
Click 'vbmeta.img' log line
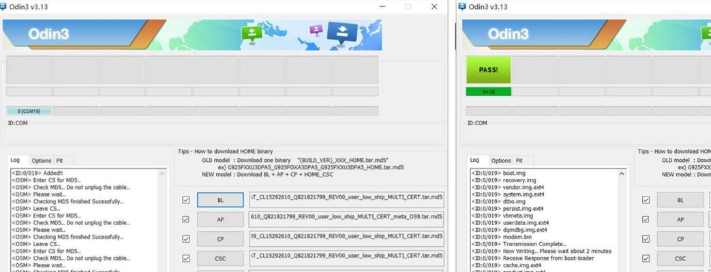(502, 216)
